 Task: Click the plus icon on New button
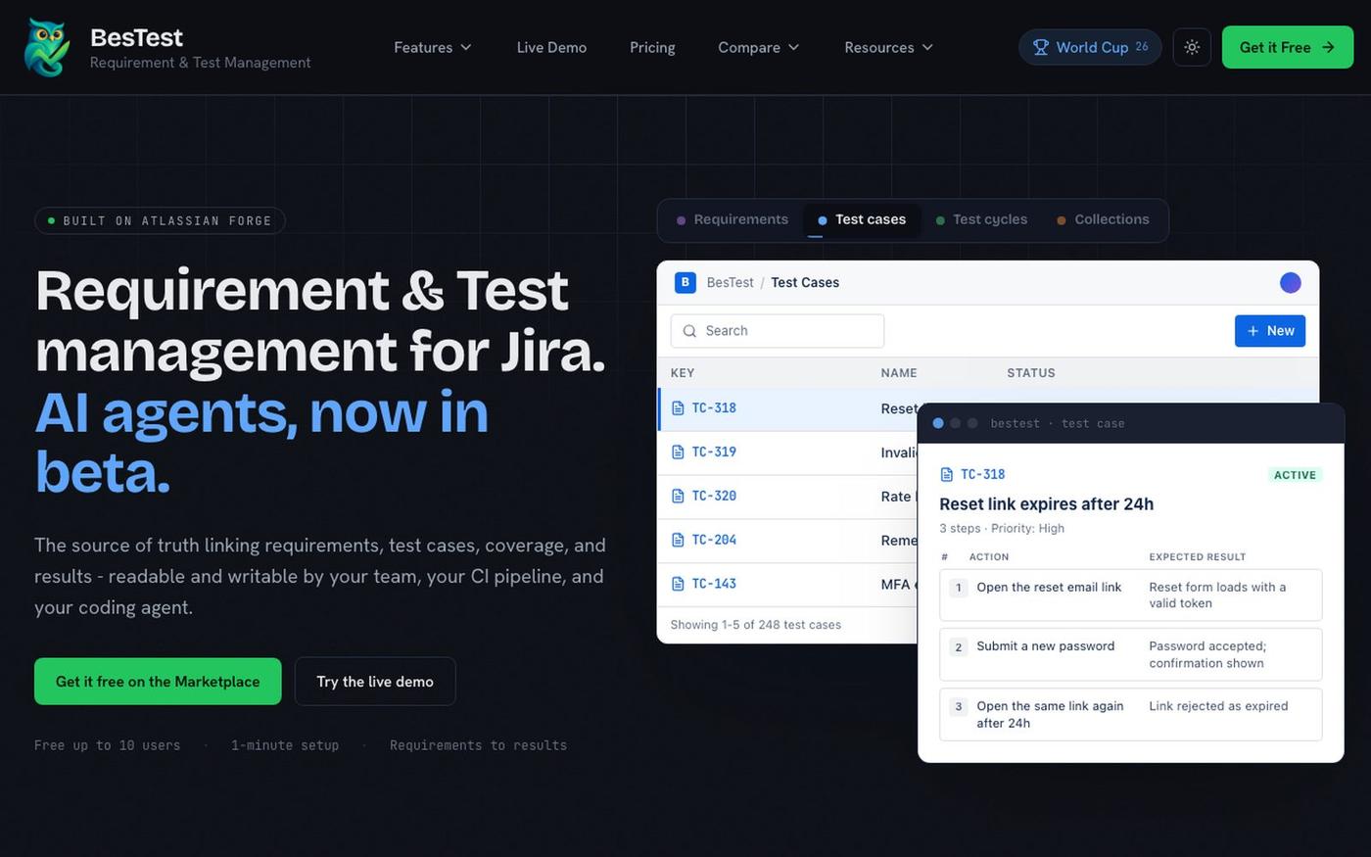point(1253,331)
